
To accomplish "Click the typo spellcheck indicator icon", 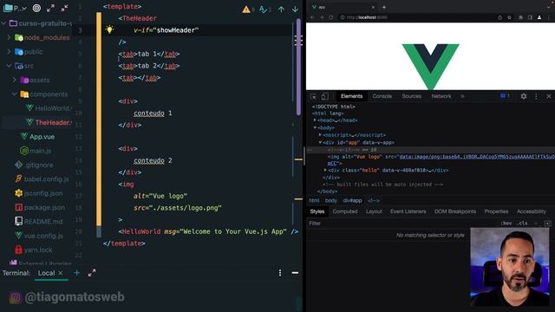I will point(263,10).
